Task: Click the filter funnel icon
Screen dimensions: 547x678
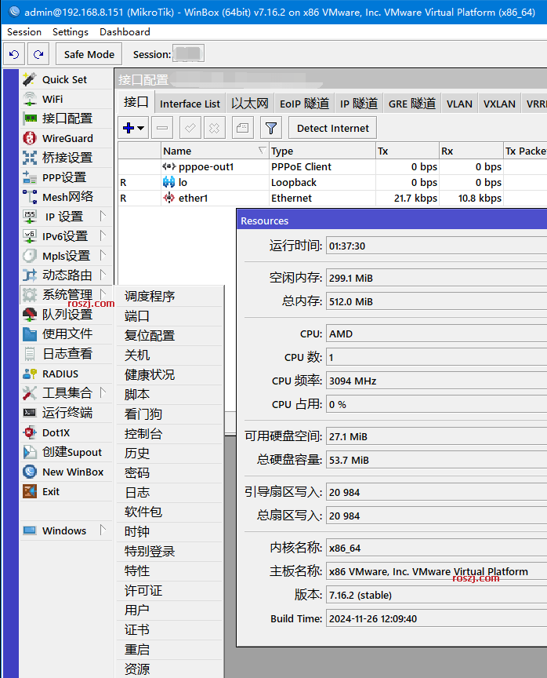Action: click(x=271, y=128)
